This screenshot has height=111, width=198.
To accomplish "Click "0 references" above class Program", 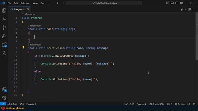I will tap(28, 14).
